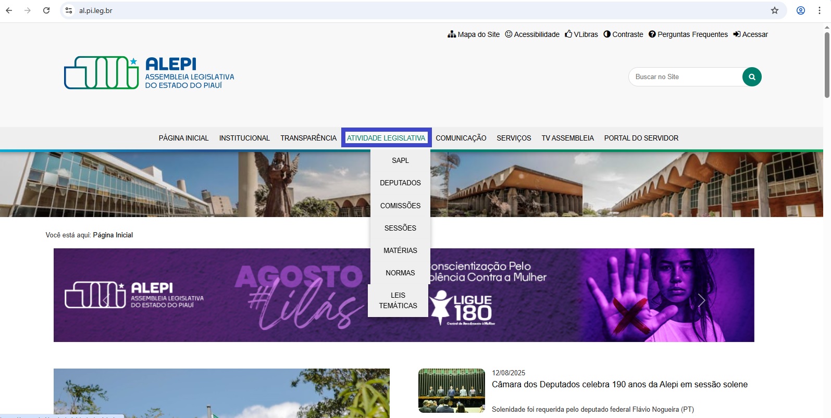
Task: Open the Acessibilidade smiley icon link
Action: point(508,34)
